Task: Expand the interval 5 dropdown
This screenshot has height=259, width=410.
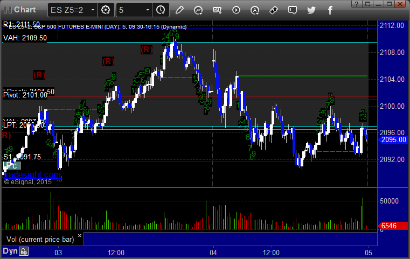Action: pyautogui.click(x=148, y=10)
